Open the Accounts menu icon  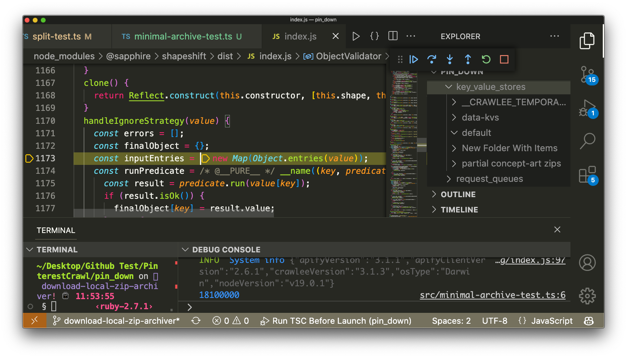(x=587, y=262)
